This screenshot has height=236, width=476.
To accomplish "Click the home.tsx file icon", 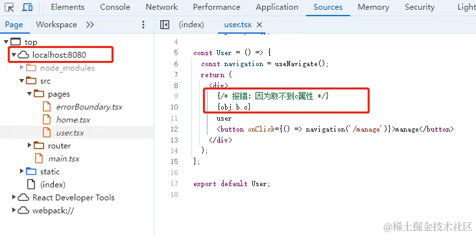I will point(47,120).
